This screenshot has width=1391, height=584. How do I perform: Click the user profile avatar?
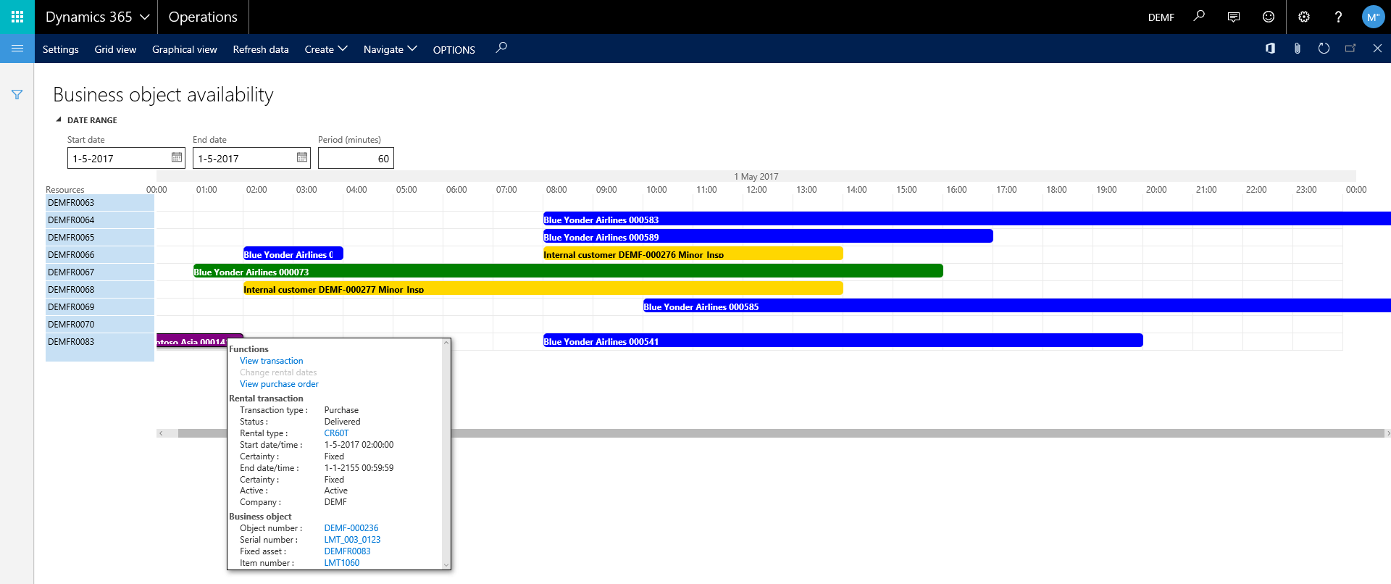click(1373, 17)
